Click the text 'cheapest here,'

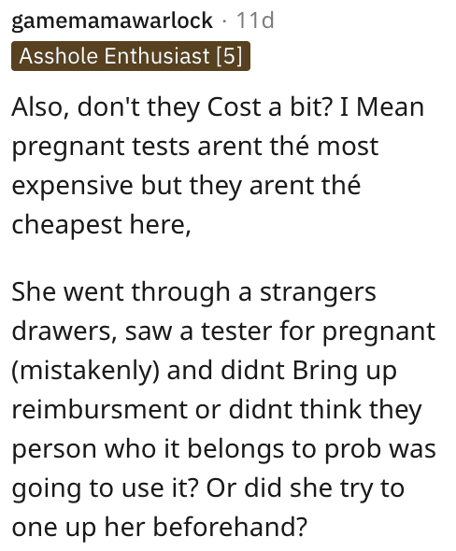coord(101,224)
